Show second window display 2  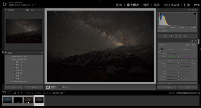click(9, 93)
